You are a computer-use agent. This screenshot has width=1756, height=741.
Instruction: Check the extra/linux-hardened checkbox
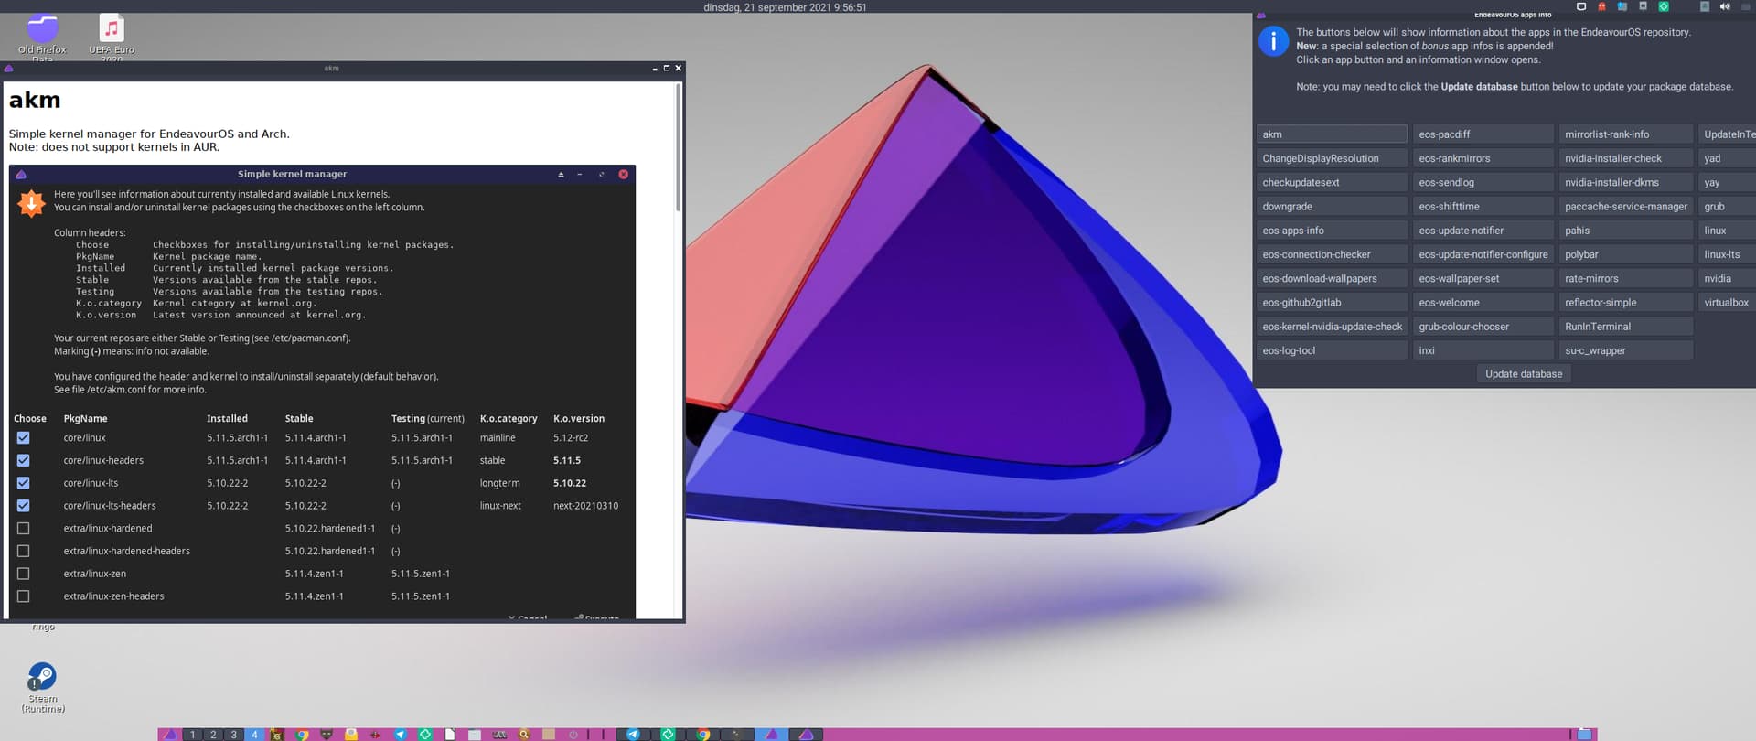click(23, 528)
